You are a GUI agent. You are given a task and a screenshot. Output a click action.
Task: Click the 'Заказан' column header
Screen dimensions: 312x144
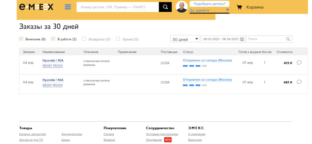click(x=29, y=52)
